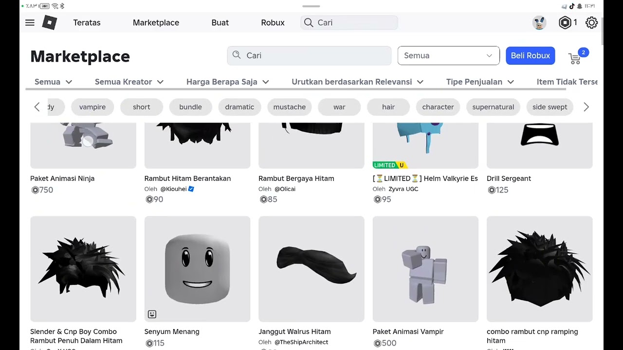This screenshot has width=623, height=350.
Task: Select the bundle tag chip
Action: [x=190, y=107]
